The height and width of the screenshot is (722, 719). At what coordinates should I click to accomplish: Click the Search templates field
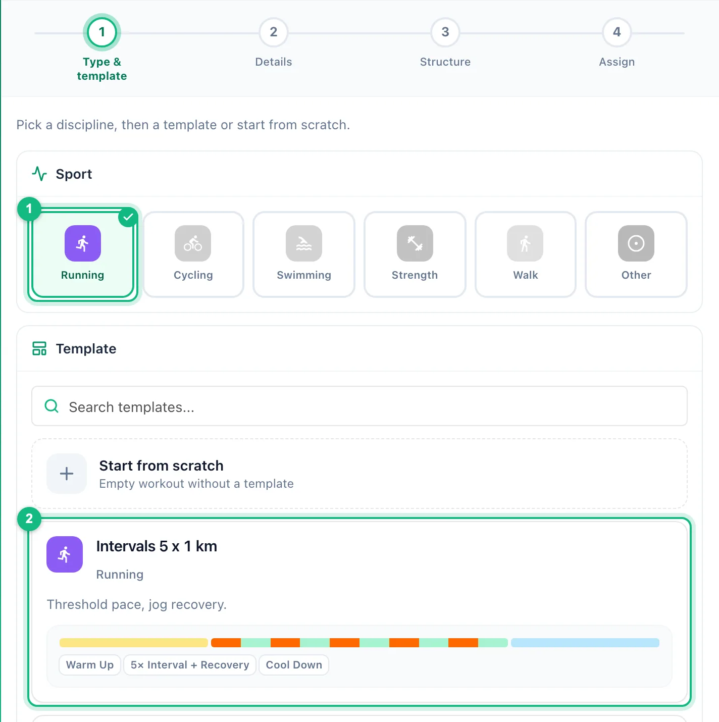[x=360, y=406]
